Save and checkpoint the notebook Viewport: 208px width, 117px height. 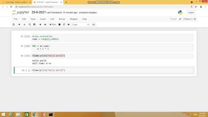tap(14, 25)
